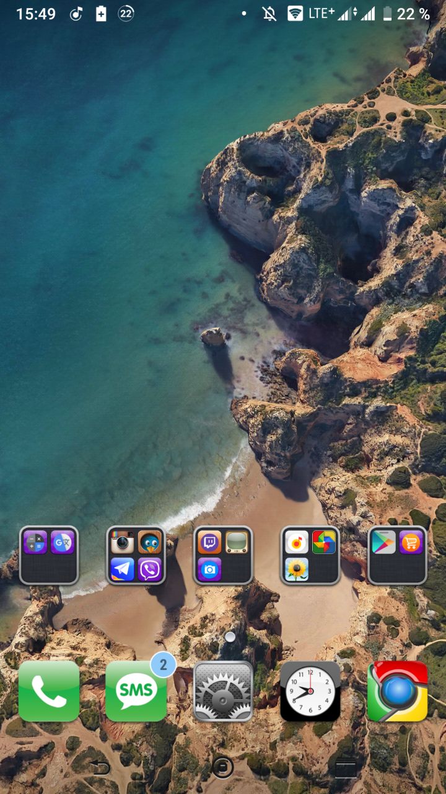446x794 pixels.
Task: Tap the sunflower gallery icon
Action: coord(297,569)
